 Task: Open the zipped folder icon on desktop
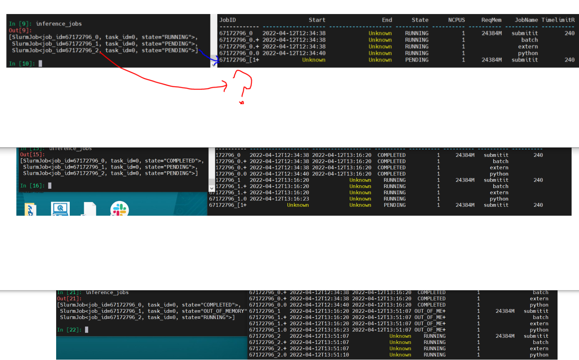click(30, 209)
